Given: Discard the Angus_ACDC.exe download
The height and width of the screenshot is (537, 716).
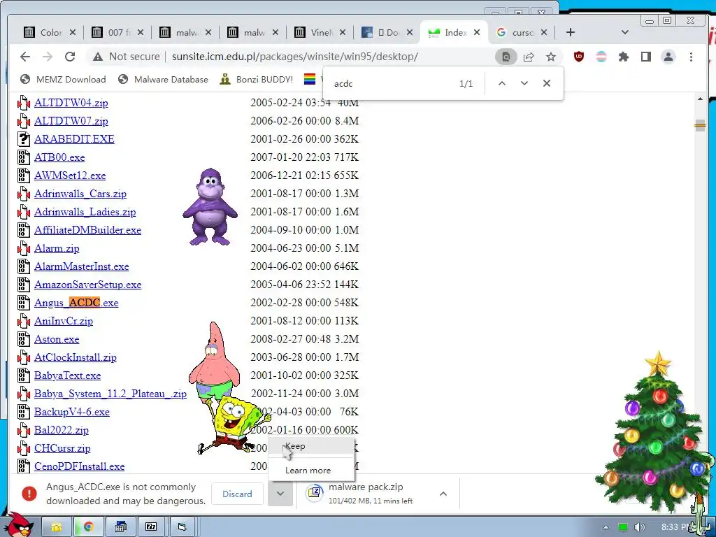Looking at the screenshot, I should (x=237, y=494).
